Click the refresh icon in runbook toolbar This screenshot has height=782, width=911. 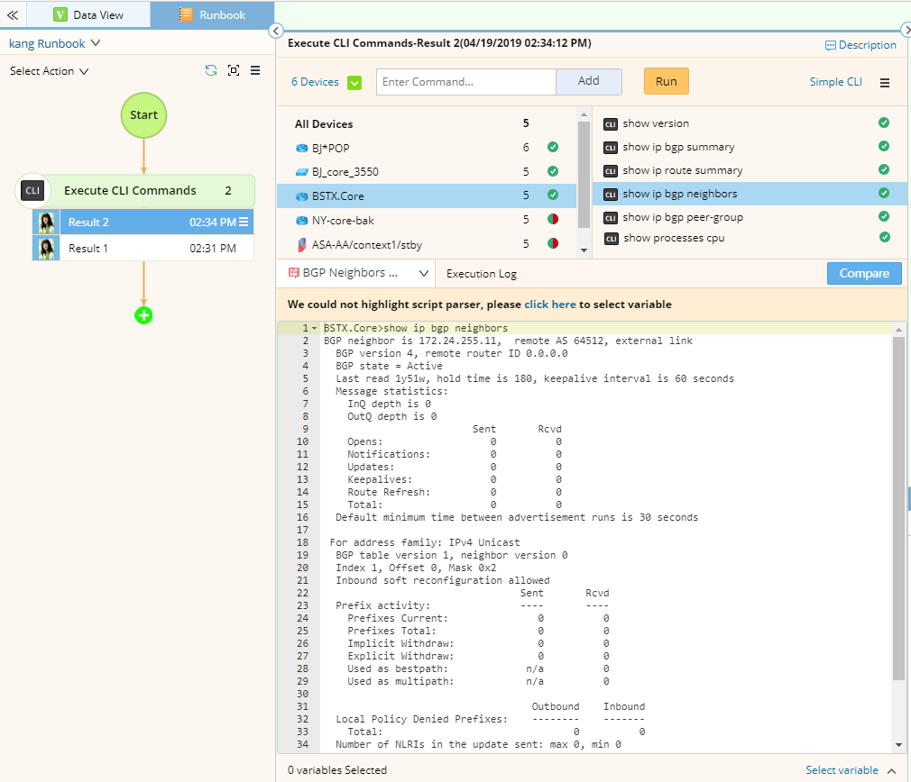coord(211,70)
